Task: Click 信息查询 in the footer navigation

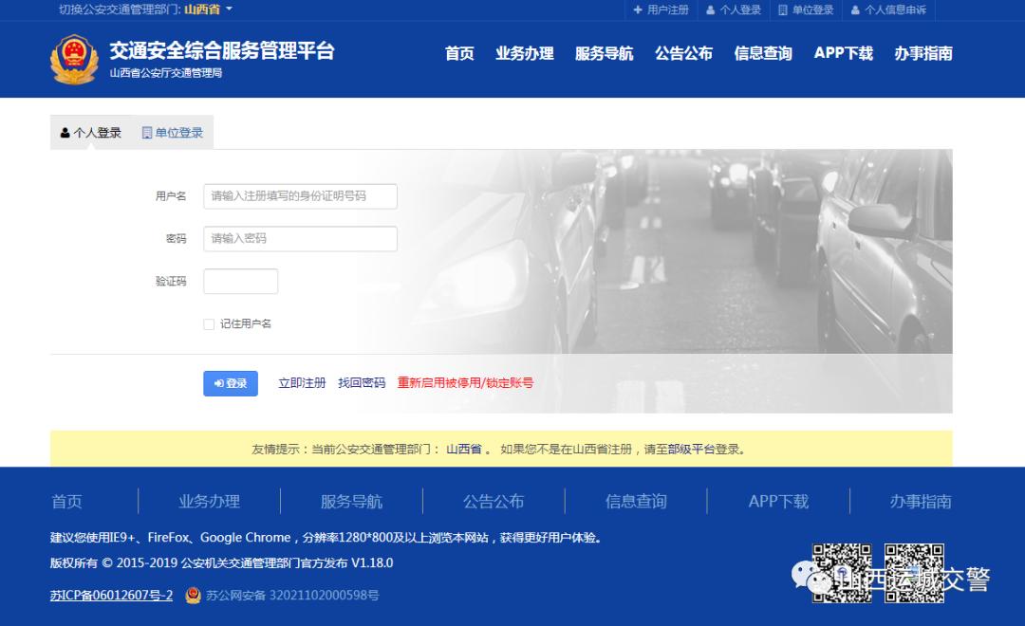Action: [x=636, y=501]
